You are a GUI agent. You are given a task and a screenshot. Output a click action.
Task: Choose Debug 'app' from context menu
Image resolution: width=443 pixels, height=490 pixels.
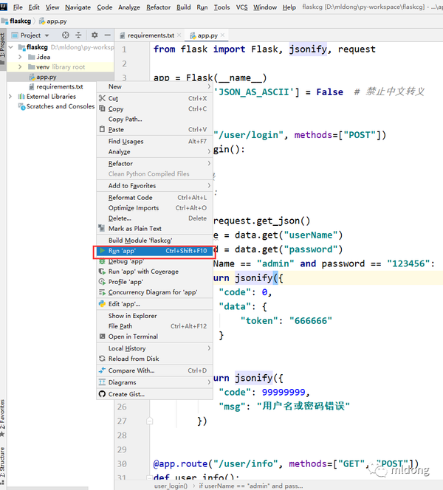(126, 261)
